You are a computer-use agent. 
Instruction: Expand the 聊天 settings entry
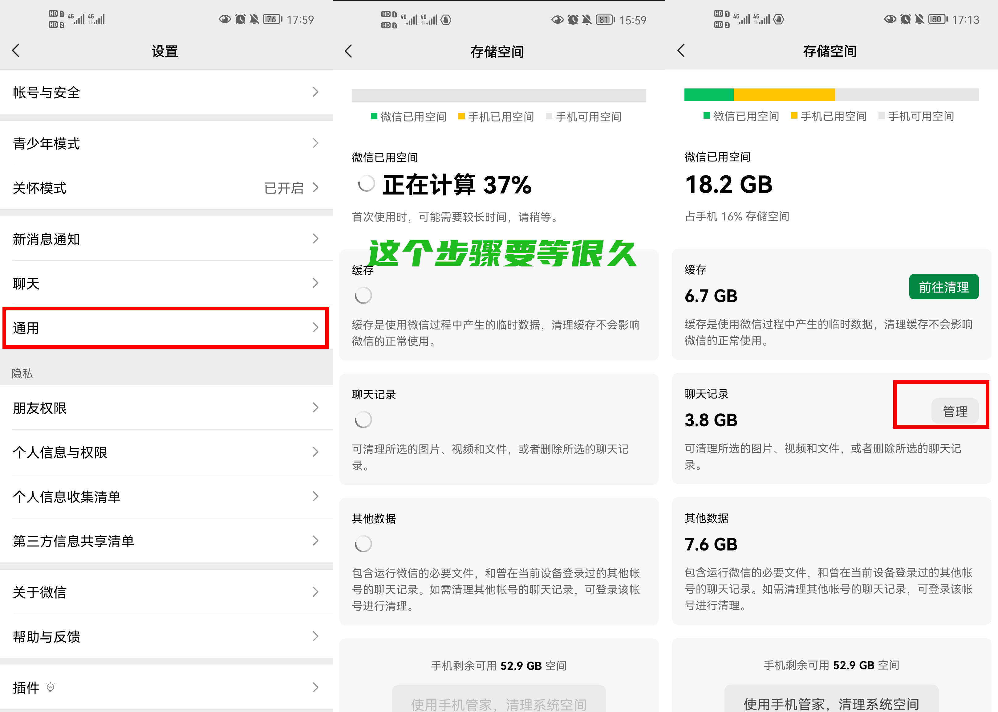(165, 283)
